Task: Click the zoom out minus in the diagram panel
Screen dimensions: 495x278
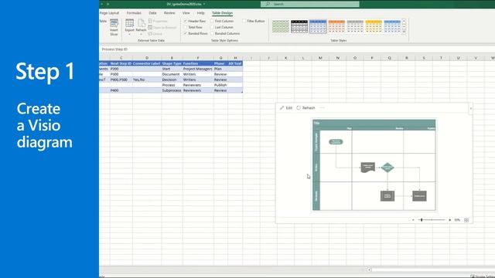Action: (413, 220)
